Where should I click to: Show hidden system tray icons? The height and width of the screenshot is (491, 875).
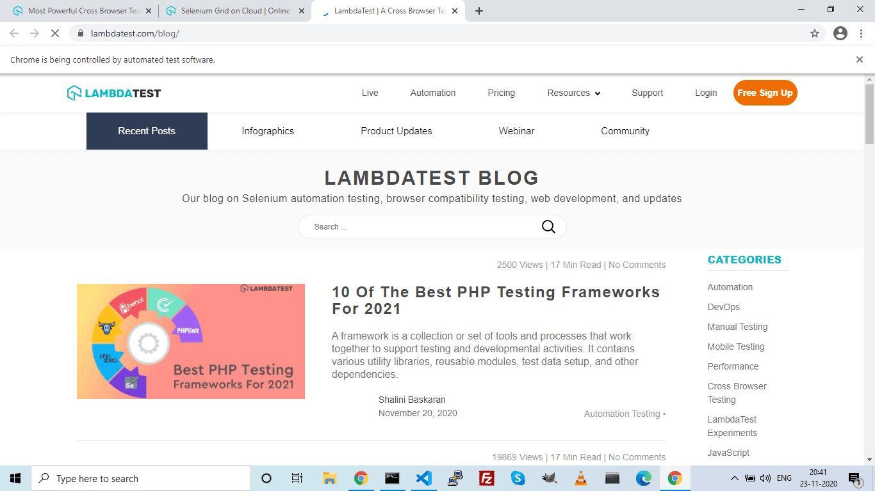click(734, 478)
